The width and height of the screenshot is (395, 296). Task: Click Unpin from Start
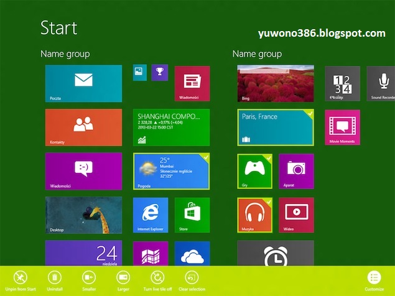(21, 281)
